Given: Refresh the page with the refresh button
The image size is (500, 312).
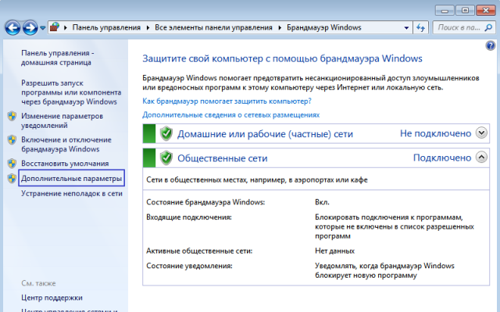Looking at the screenshot, I should [x=420, y=28].
